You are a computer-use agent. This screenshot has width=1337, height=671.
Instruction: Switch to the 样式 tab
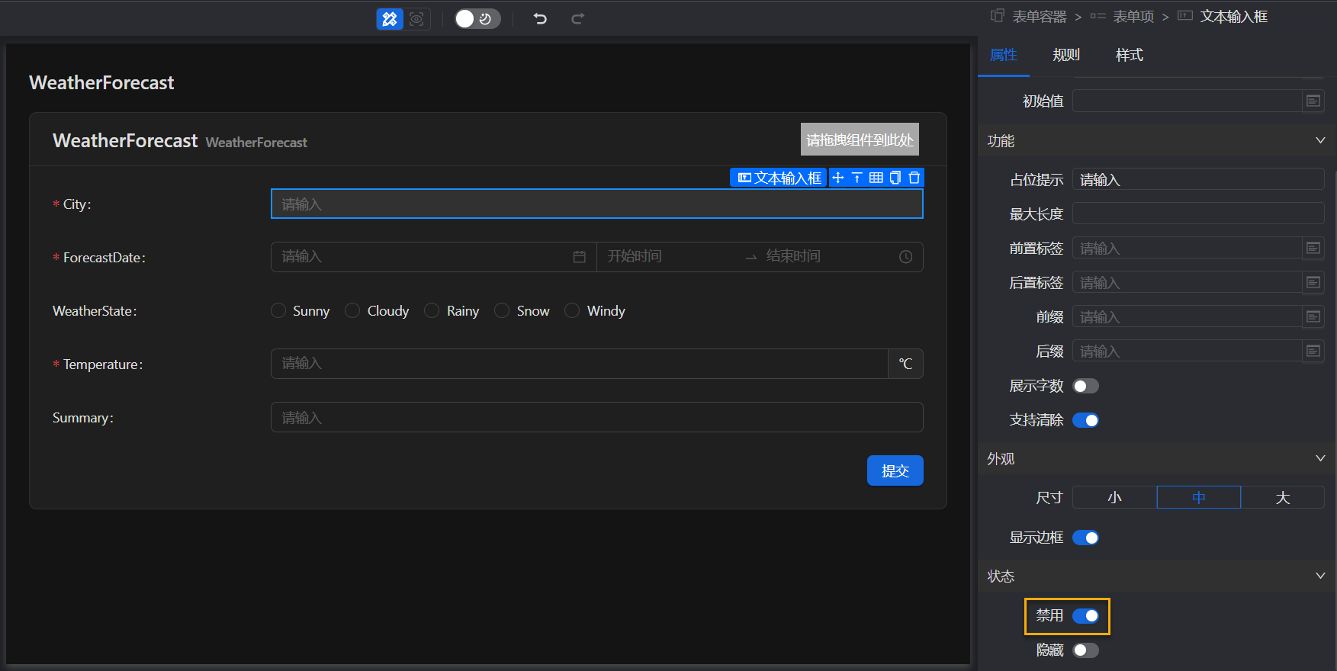click(x=1130, y=55)
